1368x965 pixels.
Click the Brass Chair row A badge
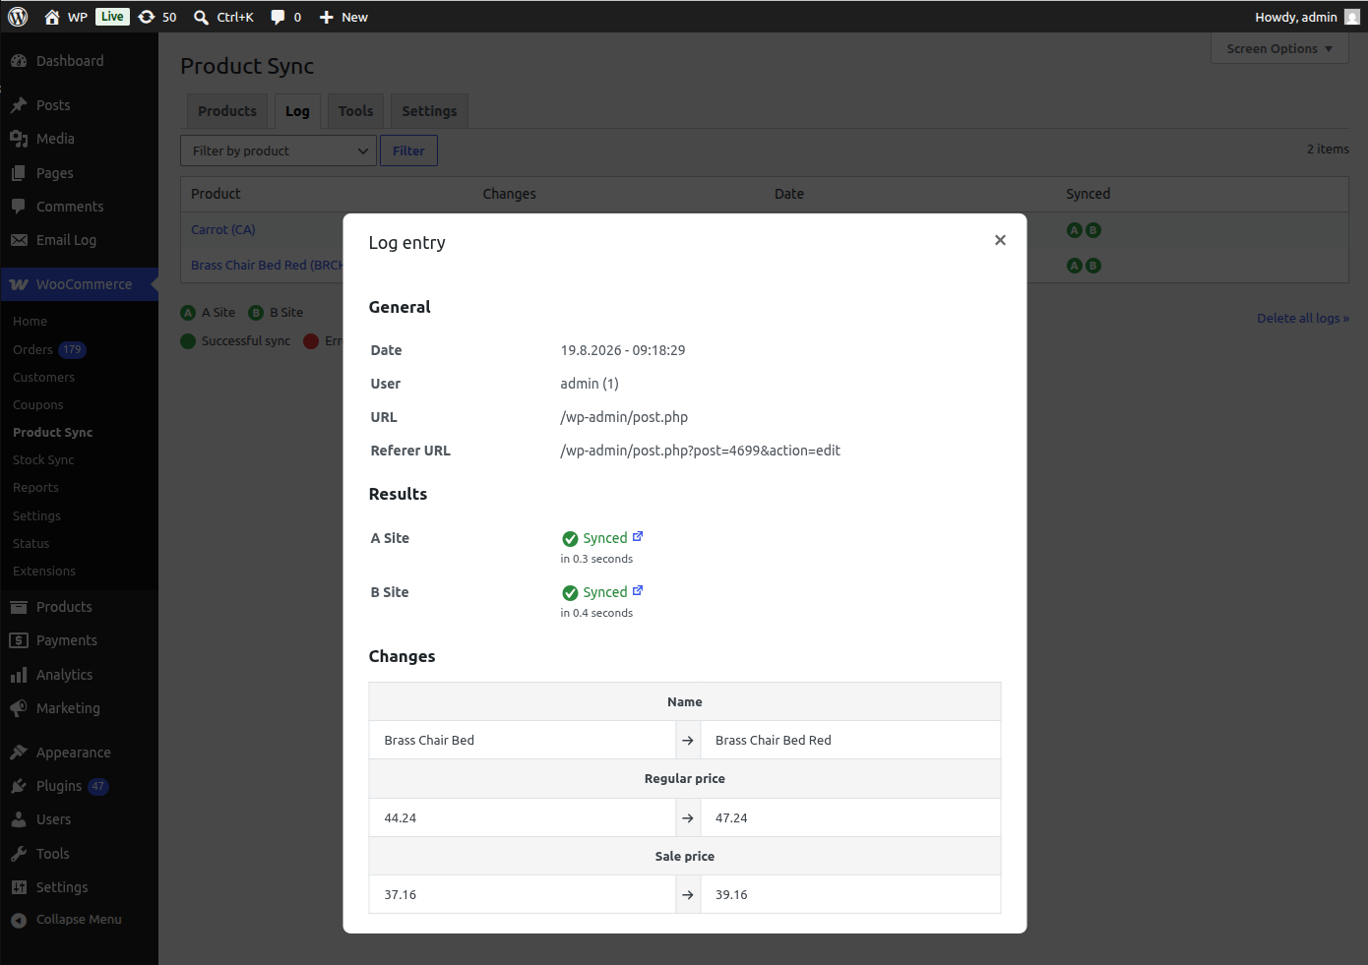1075,266
